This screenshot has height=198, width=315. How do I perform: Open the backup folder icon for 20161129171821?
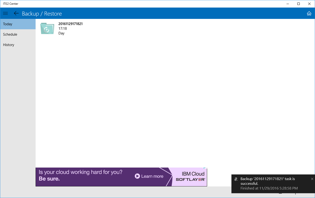click(x=47, y=28)
